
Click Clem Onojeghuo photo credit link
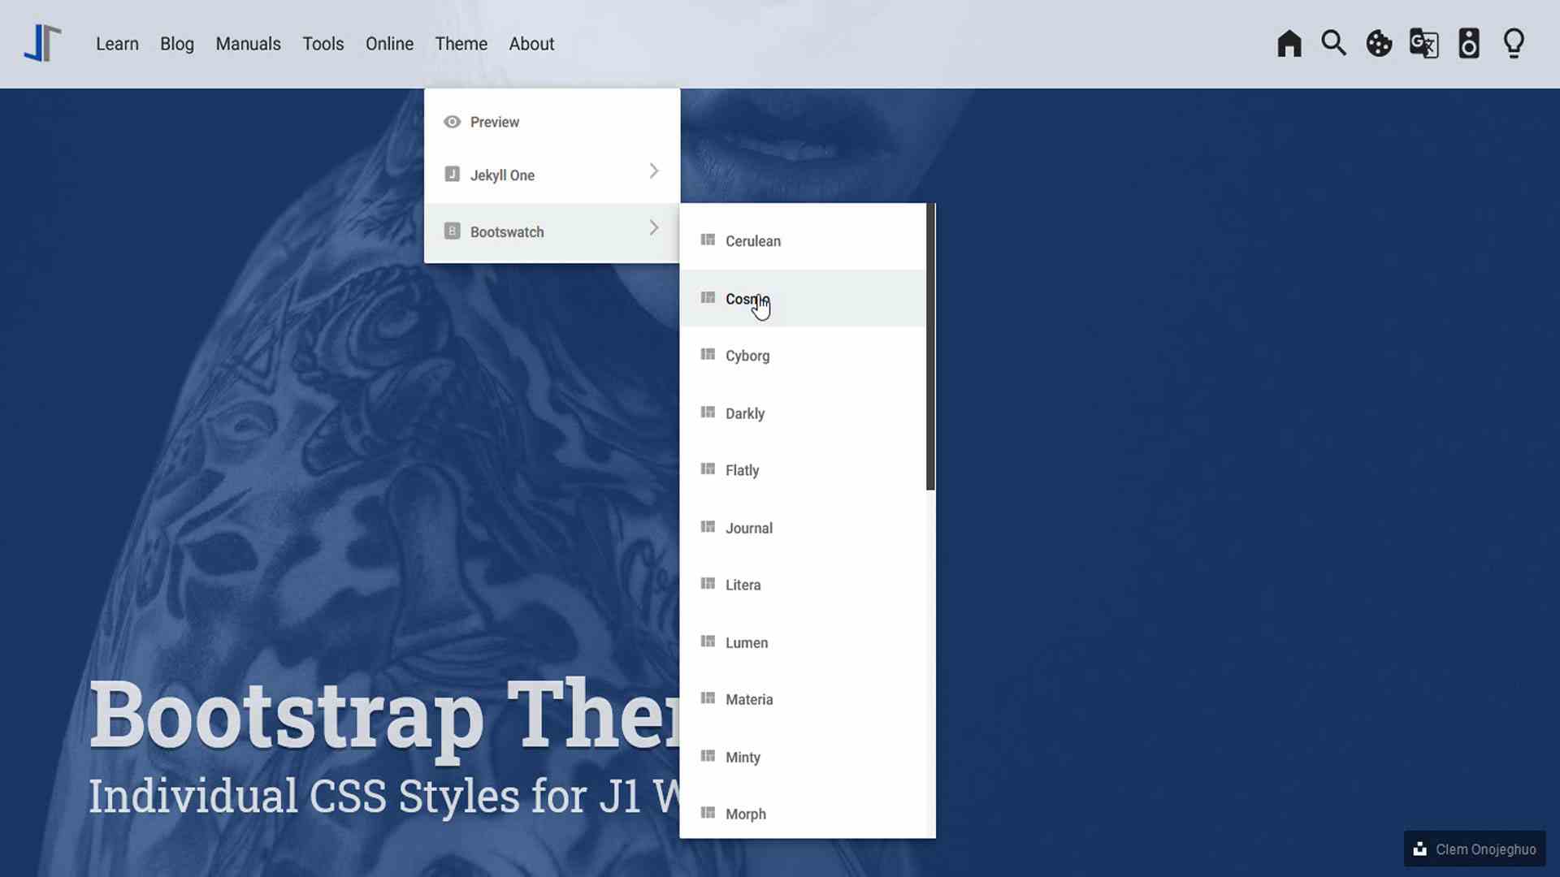click(x=1484, y=849)
